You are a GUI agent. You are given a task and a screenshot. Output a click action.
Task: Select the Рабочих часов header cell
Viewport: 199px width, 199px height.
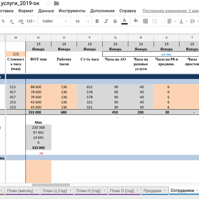click(x=64, y=65)
